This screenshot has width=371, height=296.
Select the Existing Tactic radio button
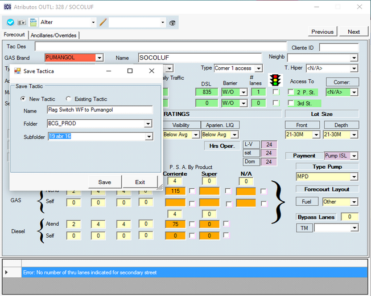68,99
